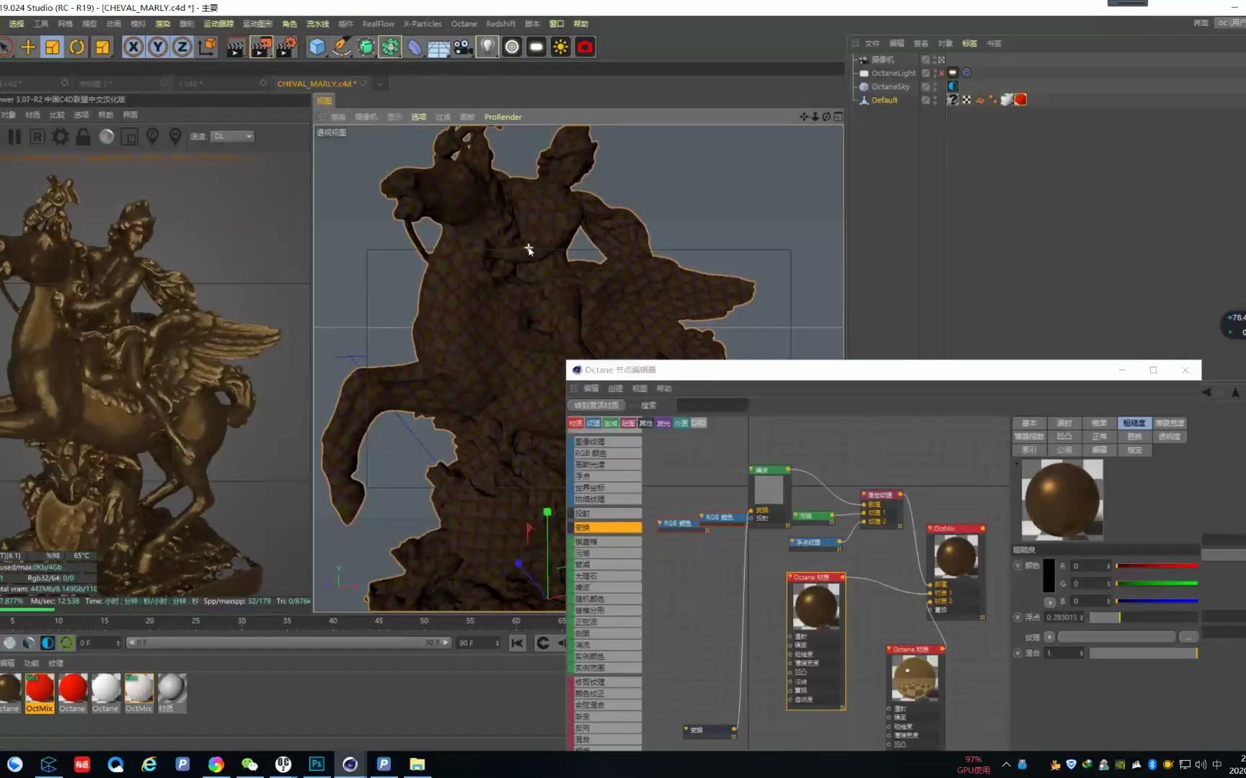Viewport: 1246px width, 778px height.
Task: Toggle 材质 filter in node editor
Action: pos(575,424)
